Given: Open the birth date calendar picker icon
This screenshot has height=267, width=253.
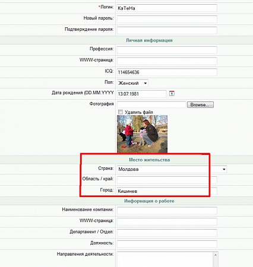Looking at the screenshot, I should (172, 94).
